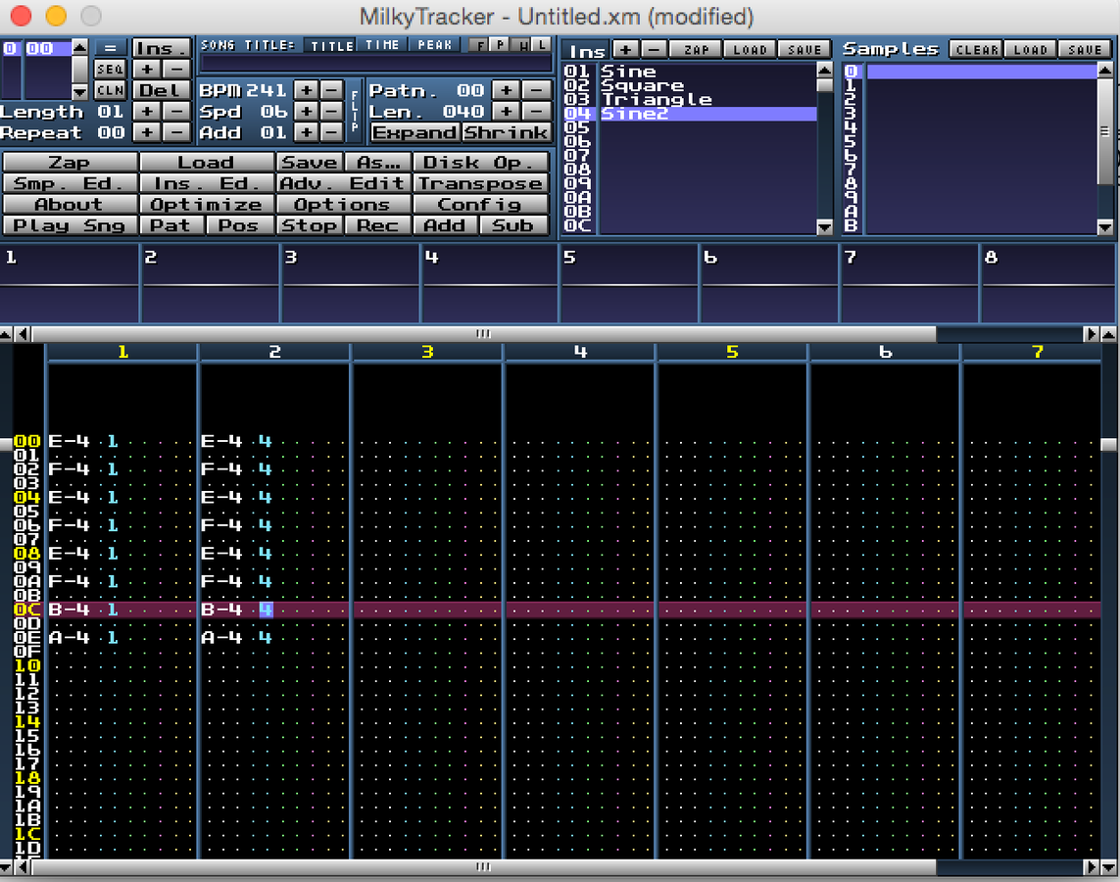Click Play Sng to play the song
The width and height of the screenshot is (1120, 882).
pyautogui.click(x=70, y=225)
